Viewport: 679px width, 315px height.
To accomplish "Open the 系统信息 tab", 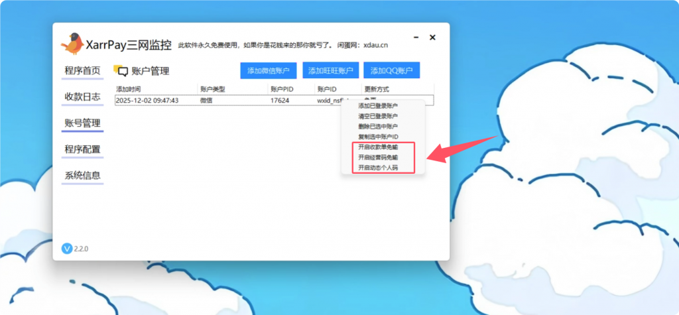I will click(x=82, y=176).
